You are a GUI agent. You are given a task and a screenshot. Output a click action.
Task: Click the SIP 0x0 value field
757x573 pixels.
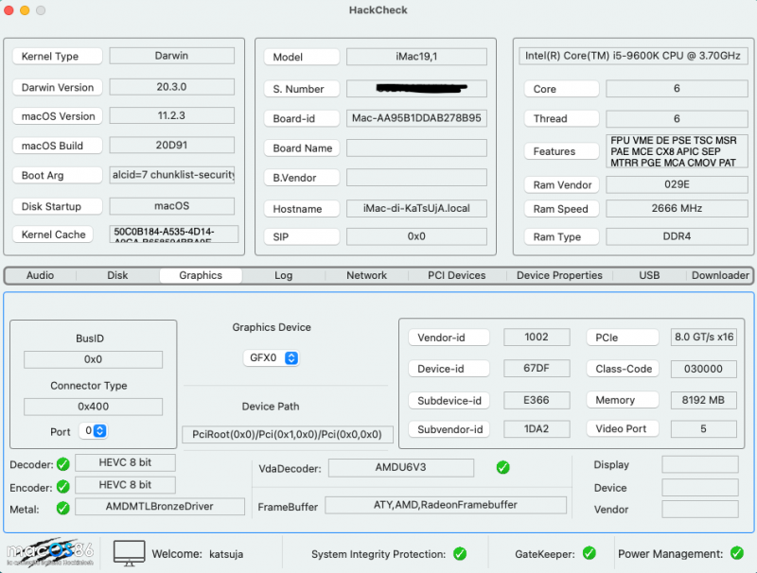coord(416,236)
